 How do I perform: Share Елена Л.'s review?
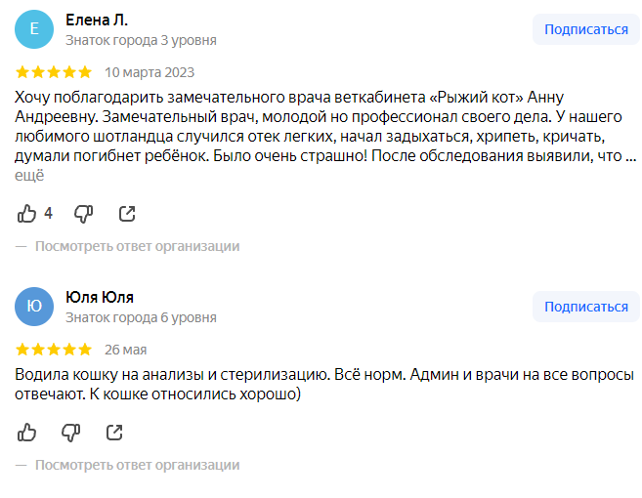pyautogui.click(x=126, y=213)
